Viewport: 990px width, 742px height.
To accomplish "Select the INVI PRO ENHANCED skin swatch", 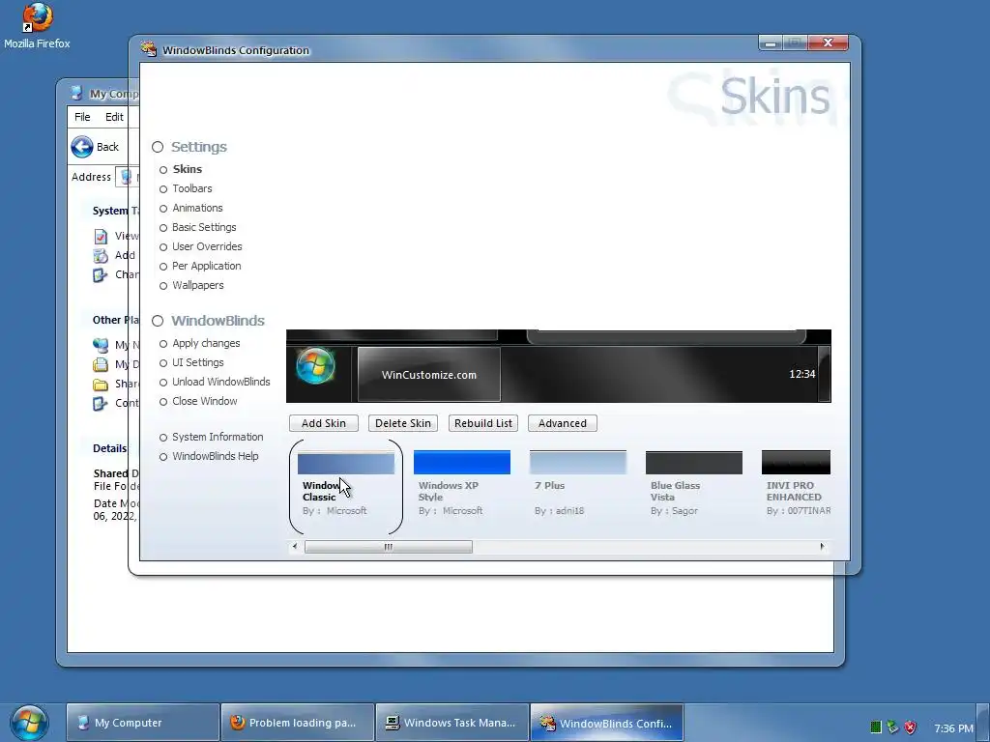I will pyautogui.click(x=797, y=463).
